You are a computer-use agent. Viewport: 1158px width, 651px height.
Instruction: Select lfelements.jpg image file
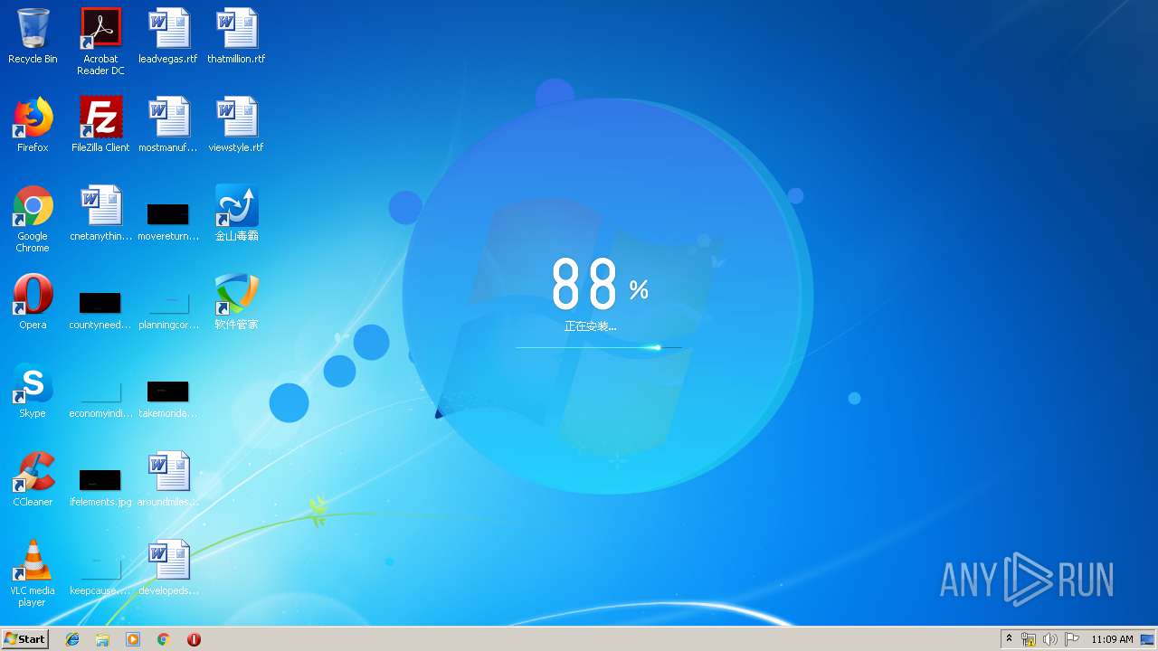coord(100,487)
